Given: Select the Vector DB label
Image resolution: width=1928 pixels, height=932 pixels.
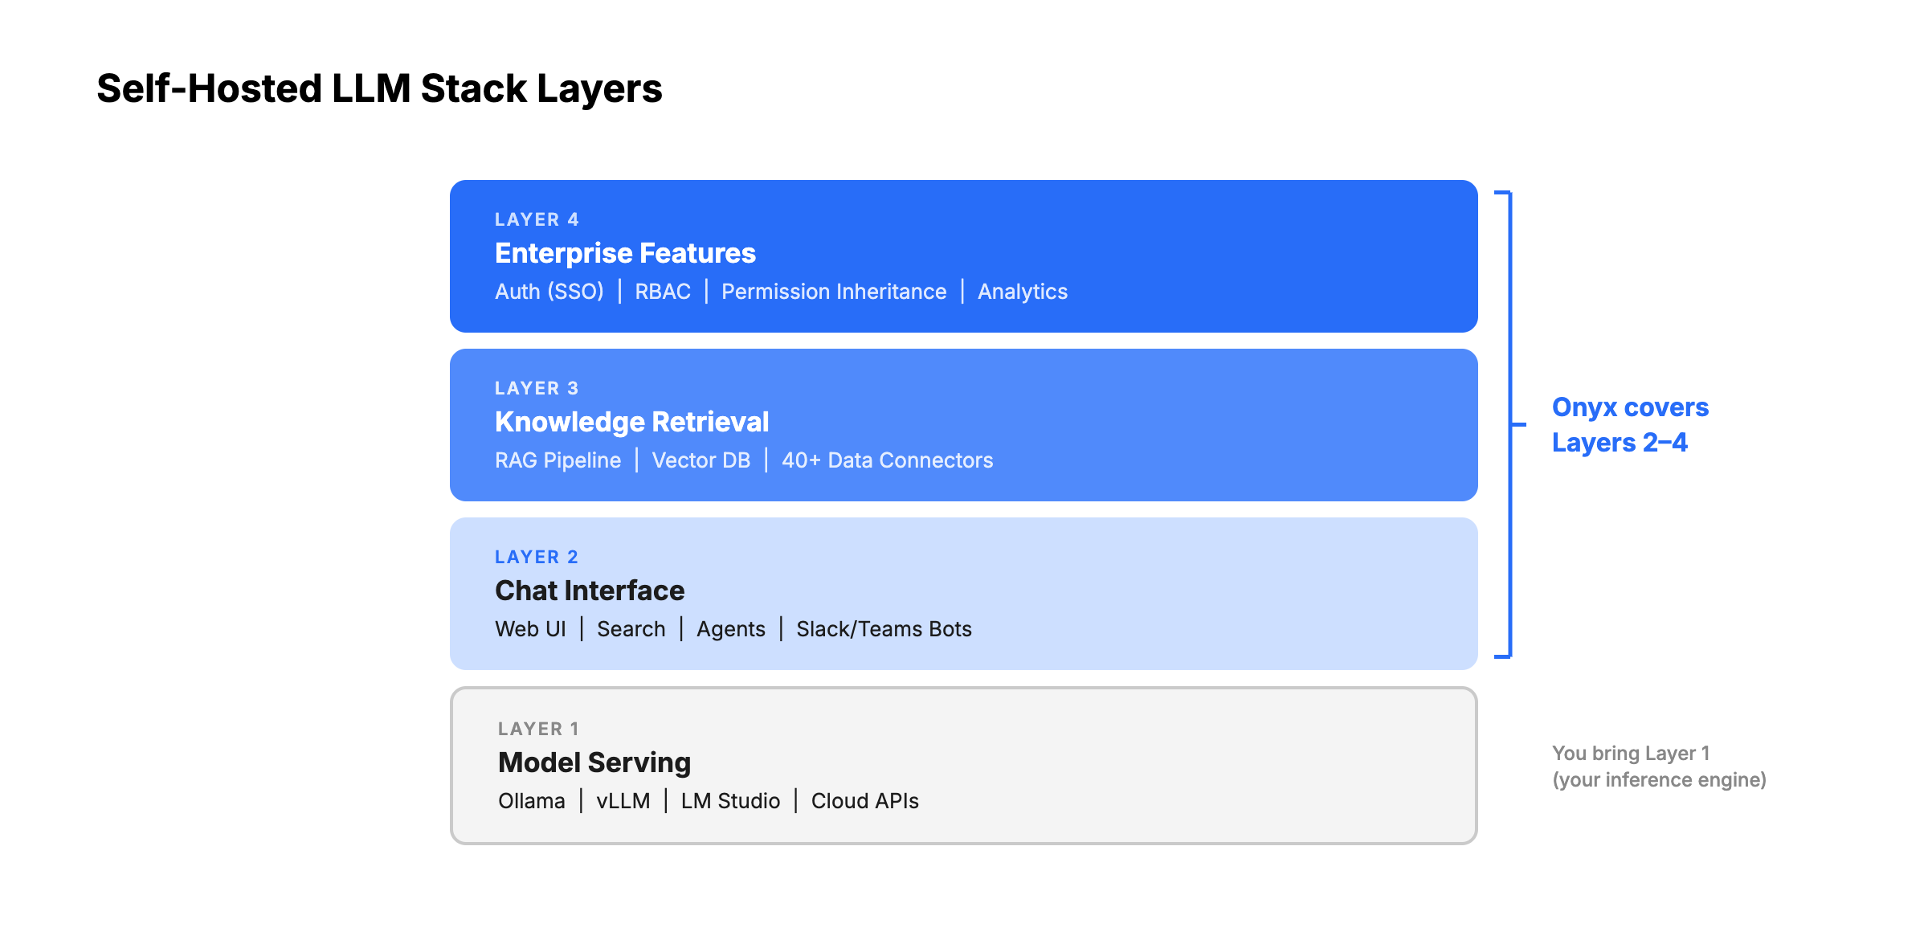Looking at the screenshot, I should (x=701, y=460).
